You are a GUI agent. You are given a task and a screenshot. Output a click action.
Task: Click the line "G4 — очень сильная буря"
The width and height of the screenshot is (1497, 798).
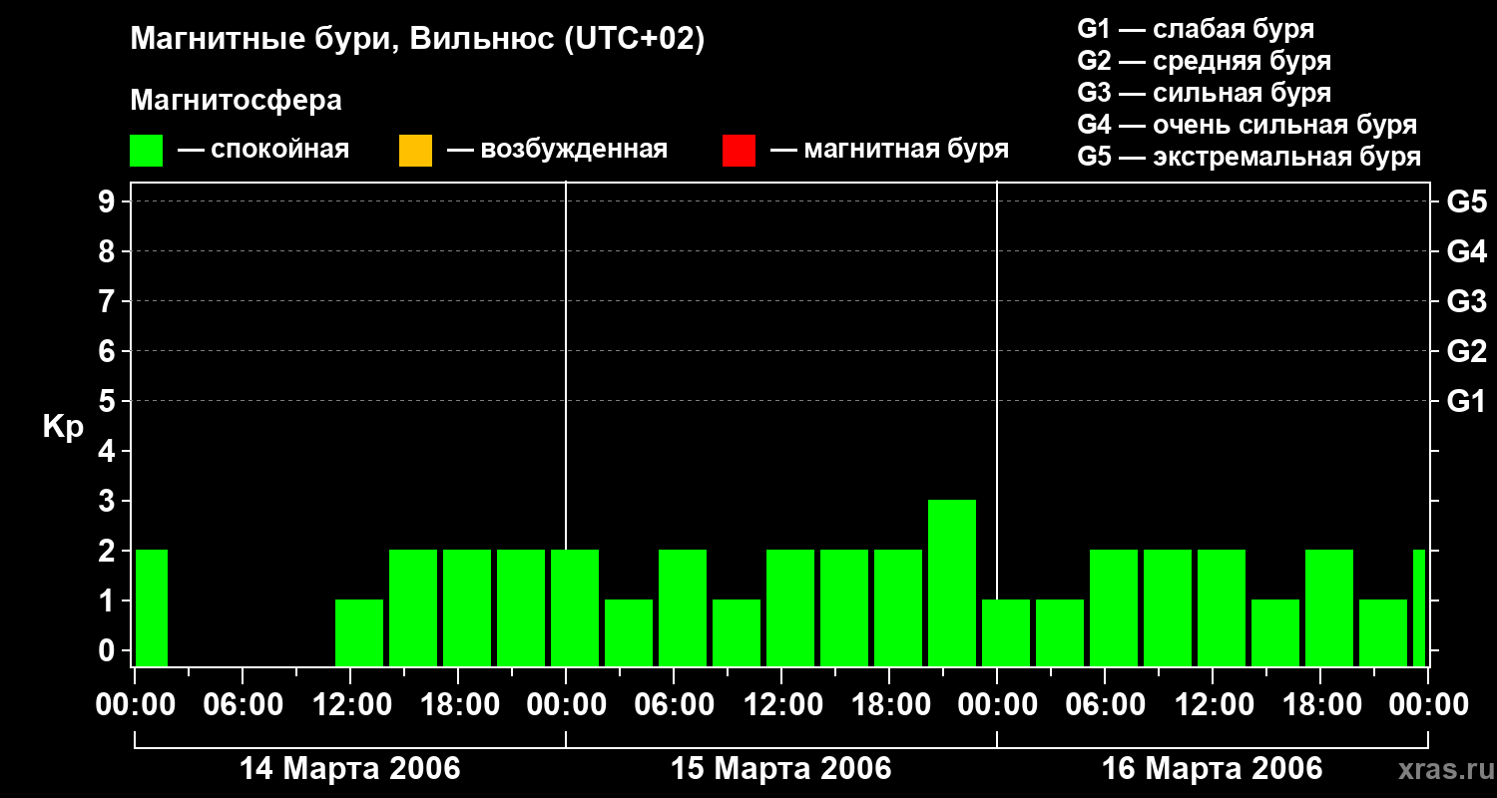(x=1247, y=125)
